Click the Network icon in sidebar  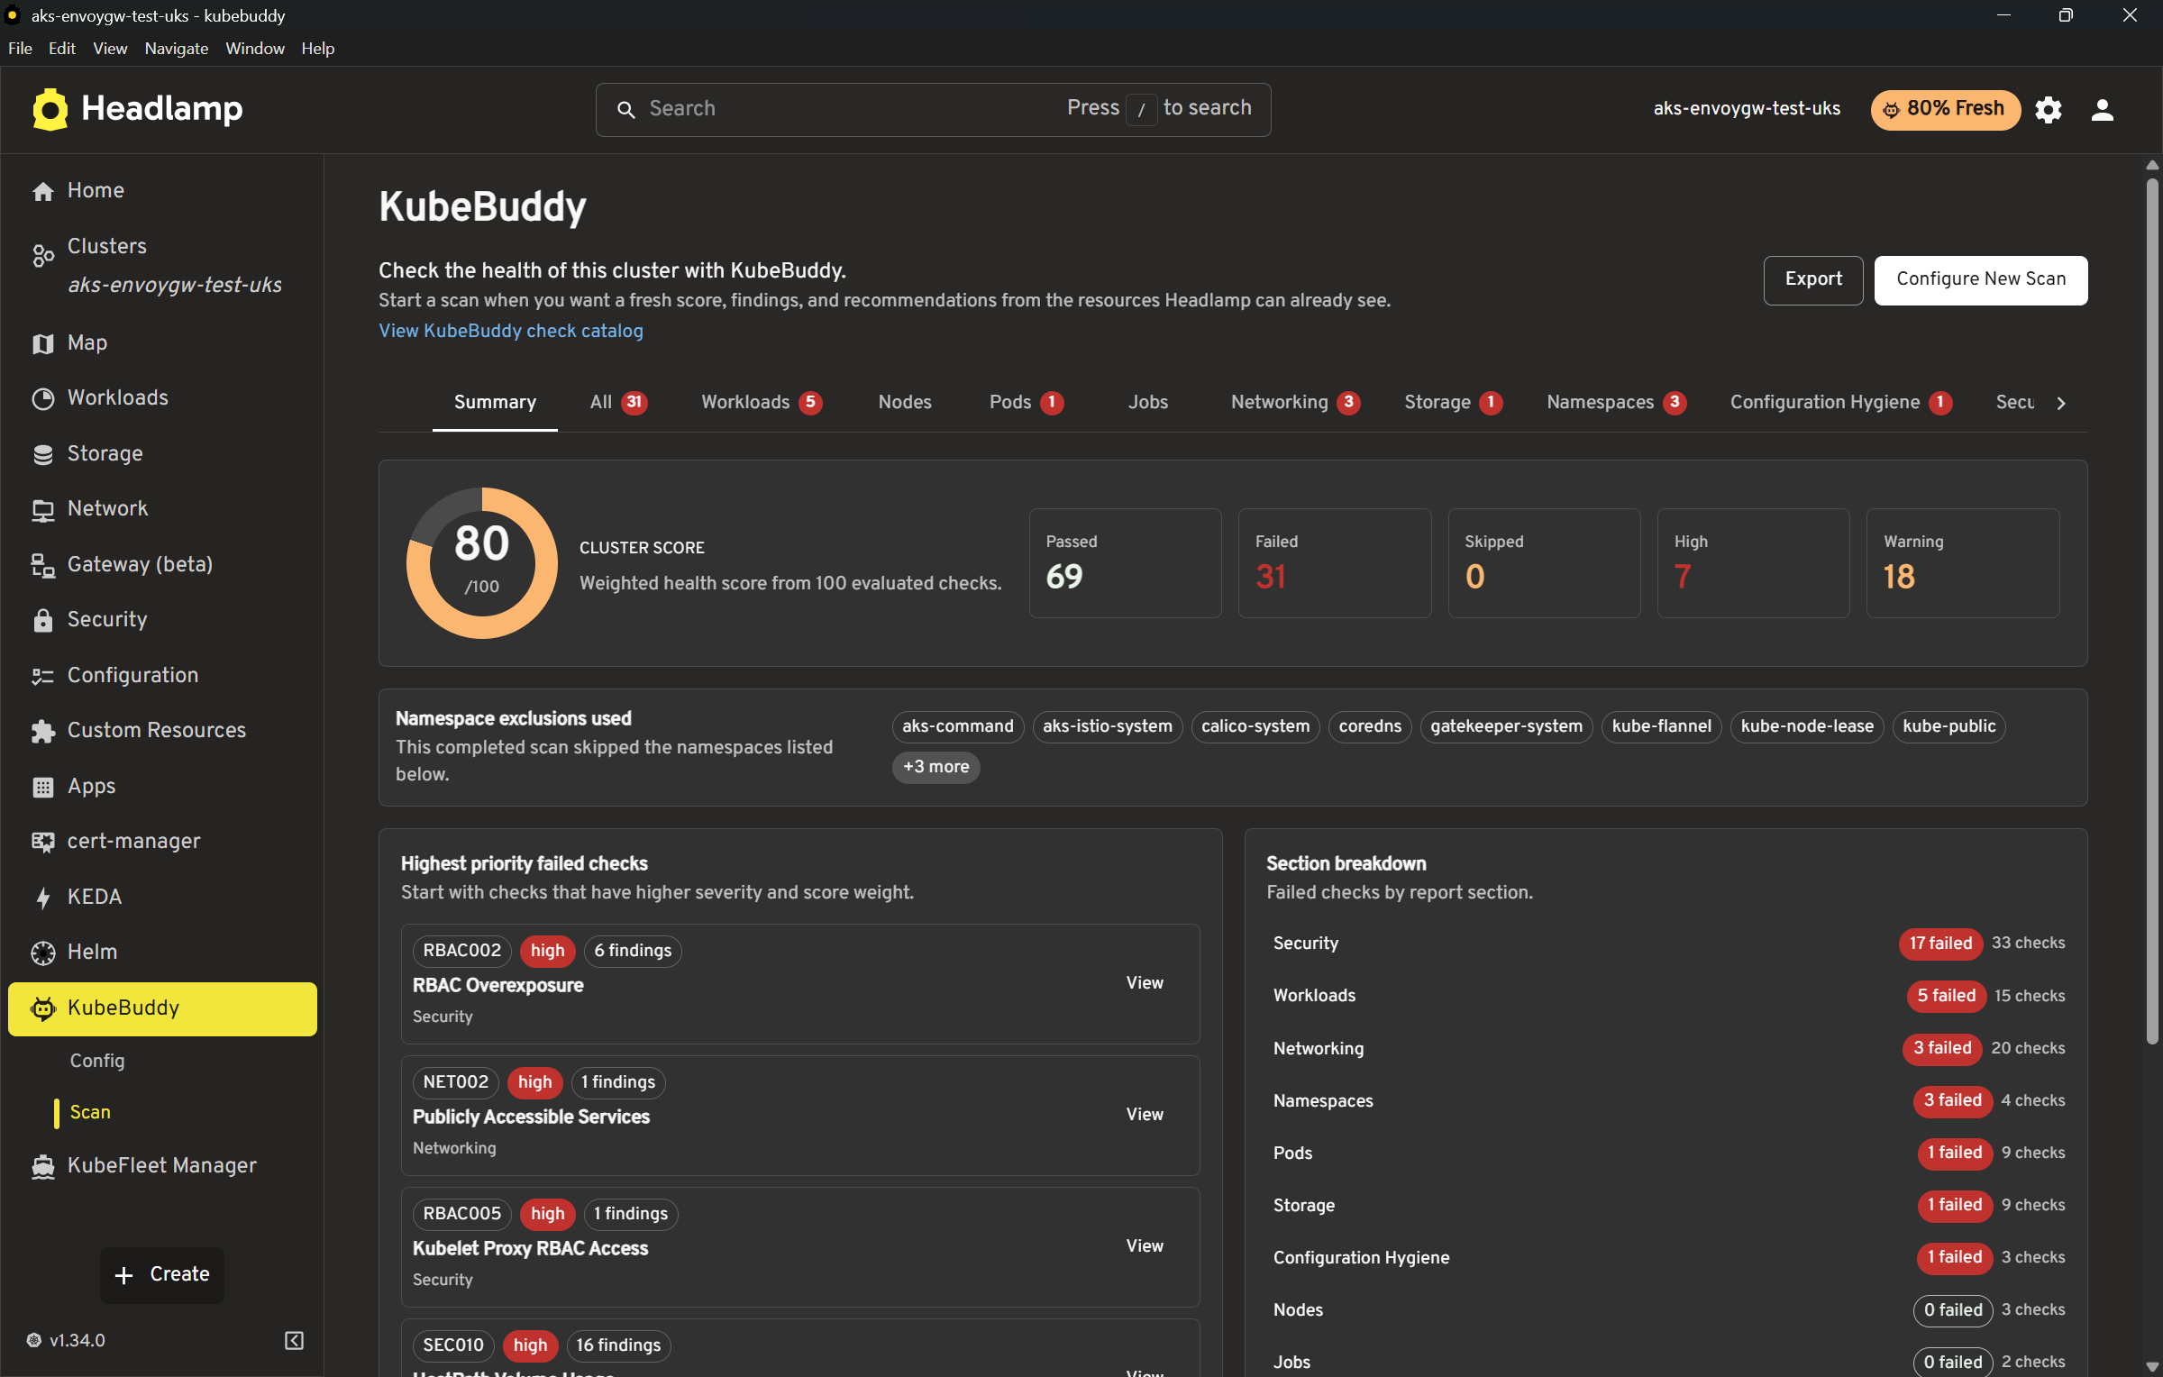[x=42, y=509]
